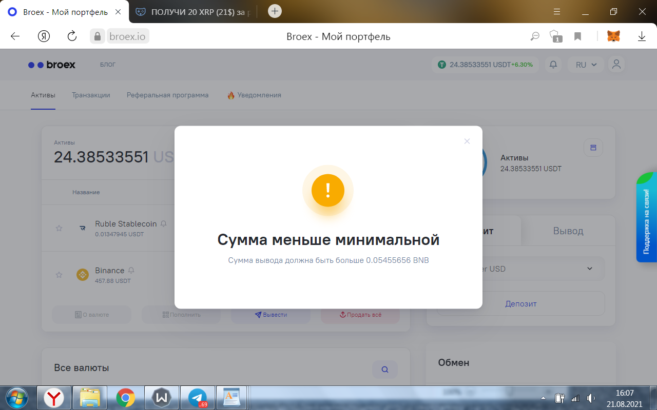Favorite Binance with its star
Viewport: 657px width, 410px height.
point(59,275)
